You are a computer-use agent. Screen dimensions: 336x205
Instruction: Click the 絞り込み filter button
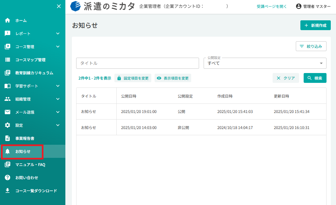[311, 46]
